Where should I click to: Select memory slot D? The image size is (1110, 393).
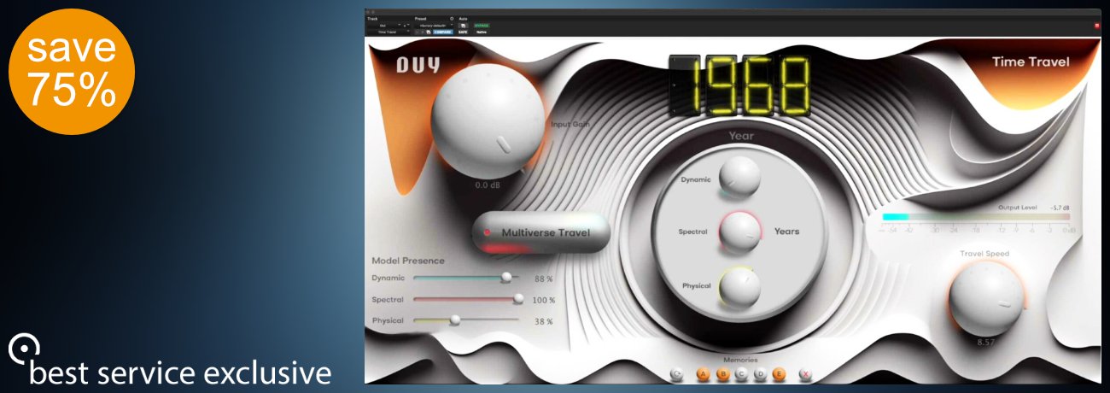pyautogui.click(x=760, y=373)
